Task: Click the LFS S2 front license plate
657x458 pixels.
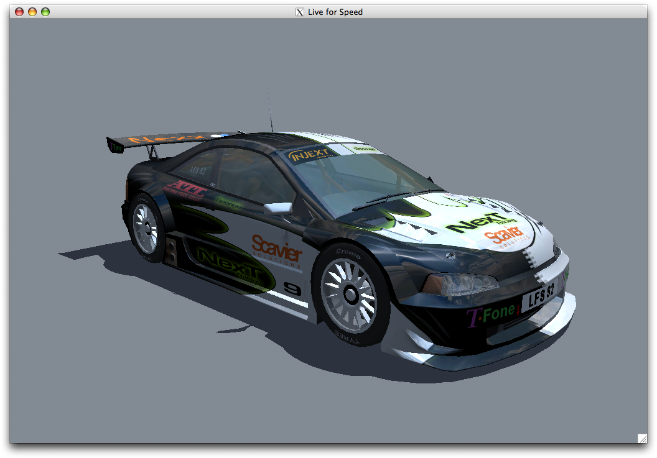Action: pyautogui.click(x=541, y=296)
